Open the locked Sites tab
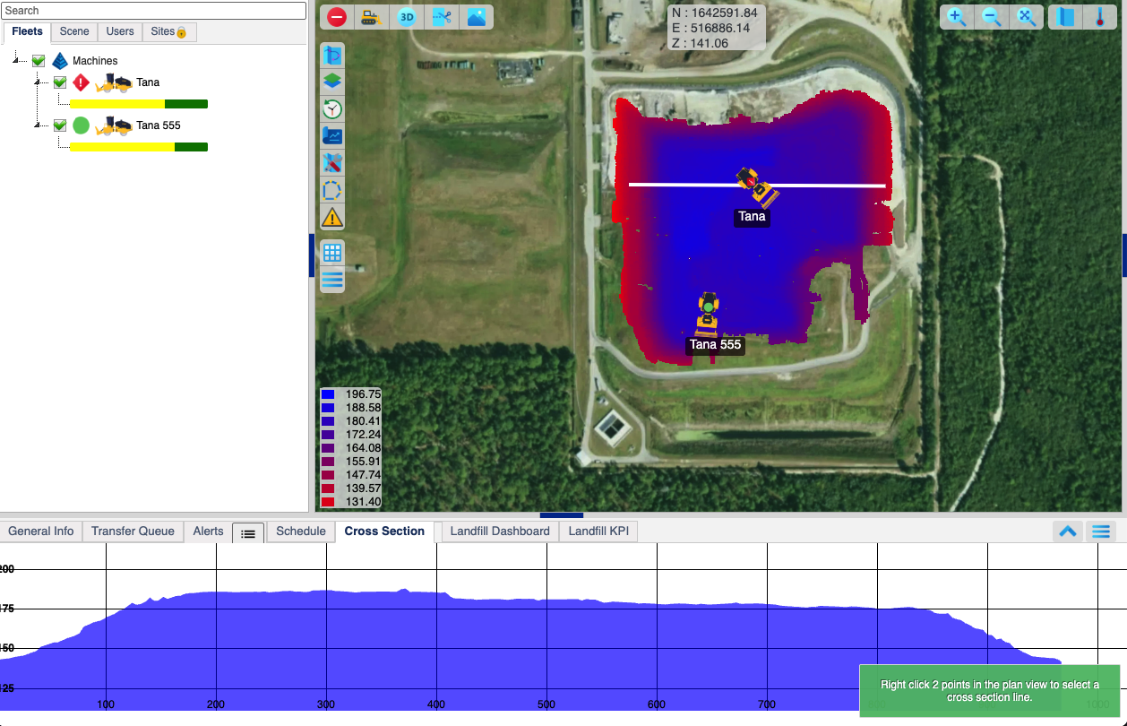 (168, 31)
